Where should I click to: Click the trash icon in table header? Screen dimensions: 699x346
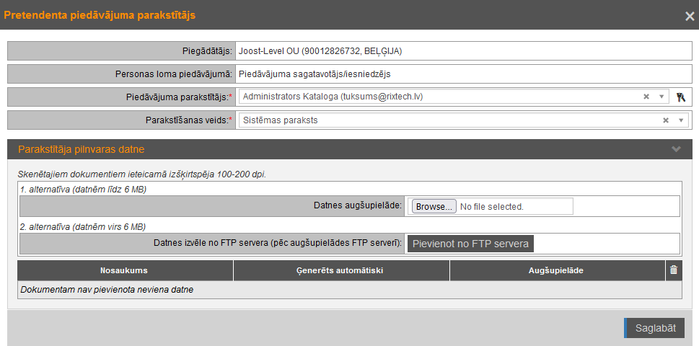(674, 270)
